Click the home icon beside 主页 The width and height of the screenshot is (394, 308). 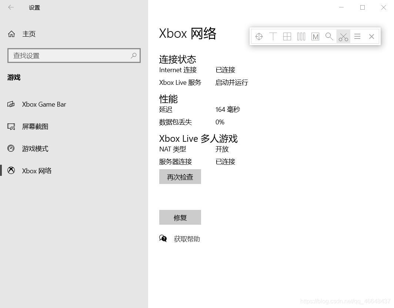pyautogui.click(x=11, y=34)
